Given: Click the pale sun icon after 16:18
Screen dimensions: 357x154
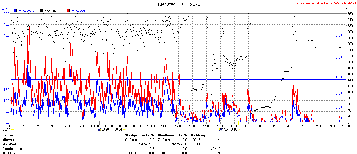Looking at the screenshot, I should pyautogui.click(x=239, y=129).
